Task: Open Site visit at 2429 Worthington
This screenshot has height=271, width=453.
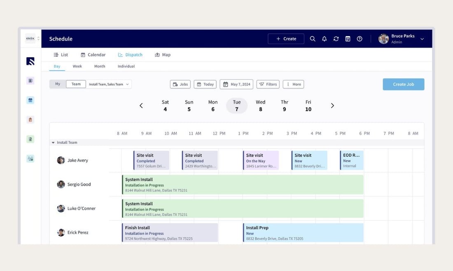Action: pos(200,161)
